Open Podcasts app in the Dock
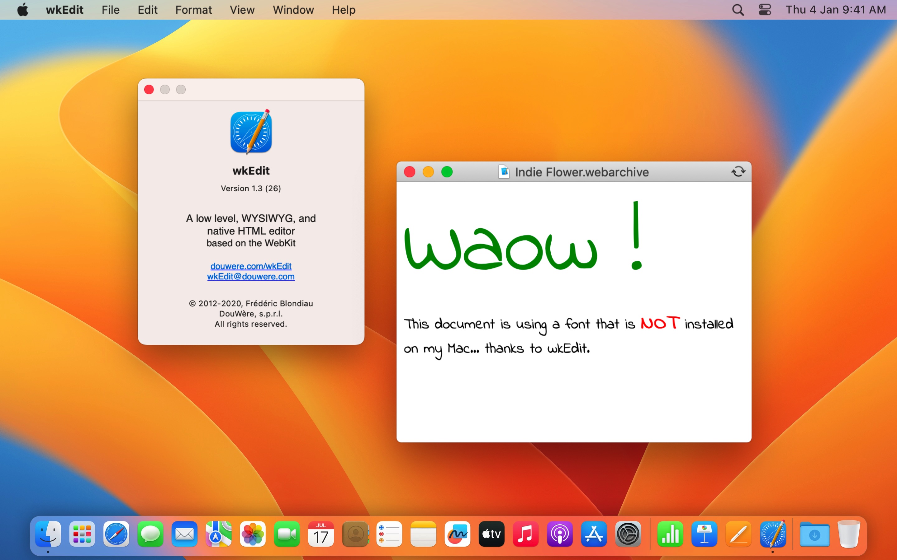 pos(560,534)
